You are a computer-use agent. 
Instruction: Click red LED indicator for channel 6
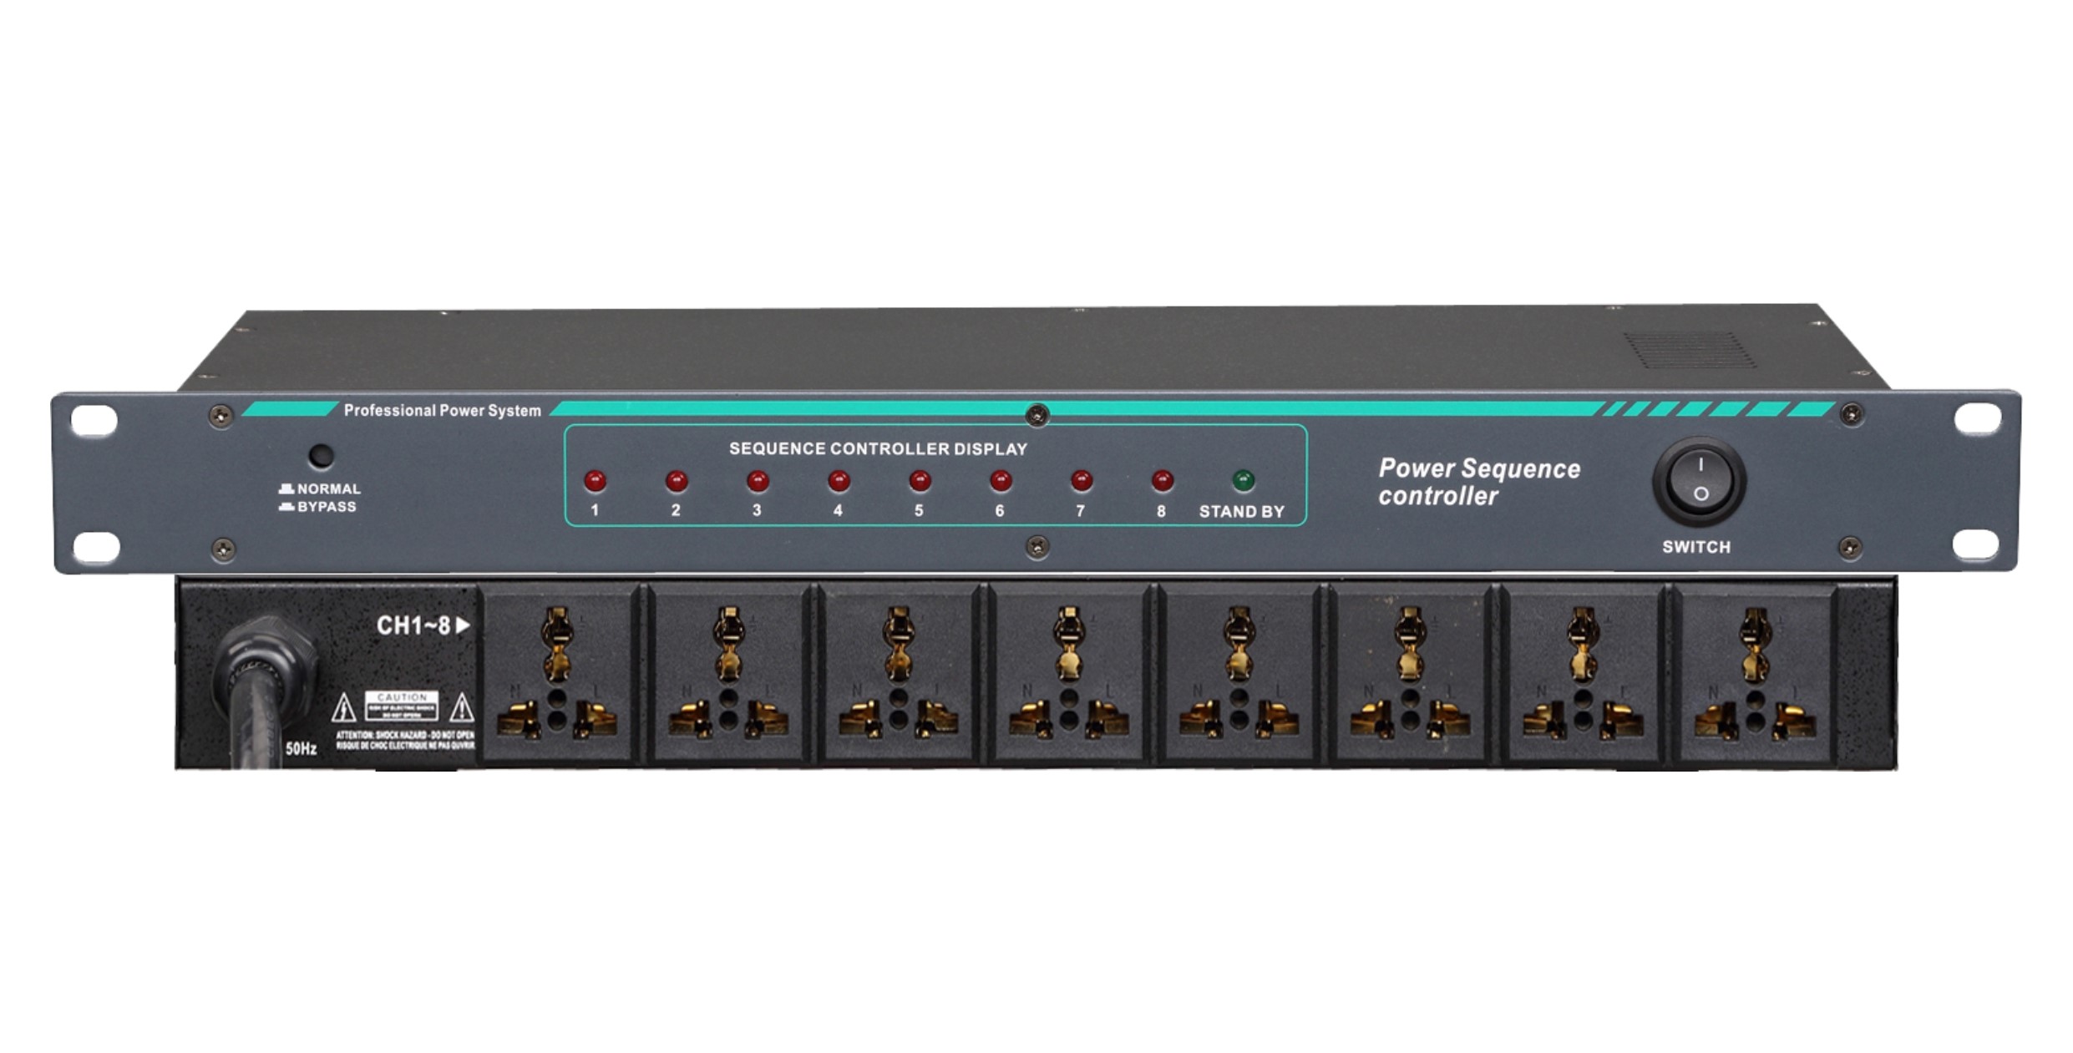click(1001, 481)
